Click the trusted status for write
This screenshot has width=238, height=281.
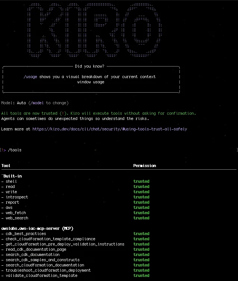point(141,192)
